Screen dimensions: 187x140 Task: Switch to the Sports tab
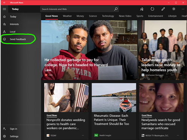[140, 16]
